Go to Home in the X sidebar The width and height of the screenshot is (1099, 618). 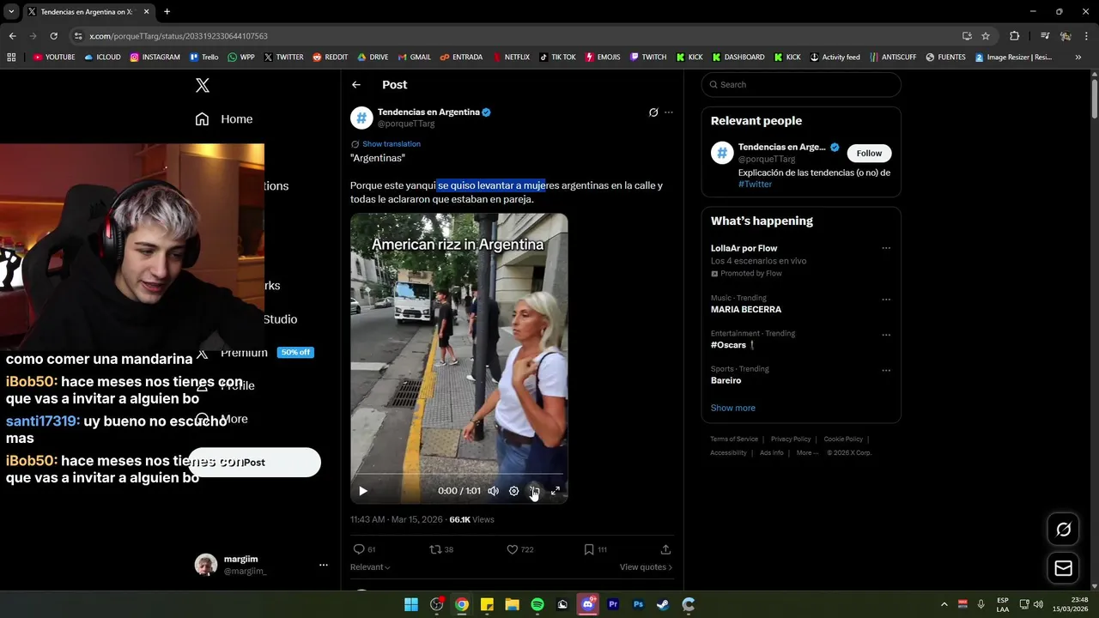tap(224, 119)
